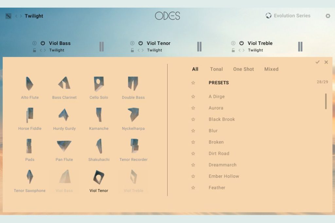
Task: Step back a preset on Viol Bass
Action: (x=41, y=50)
